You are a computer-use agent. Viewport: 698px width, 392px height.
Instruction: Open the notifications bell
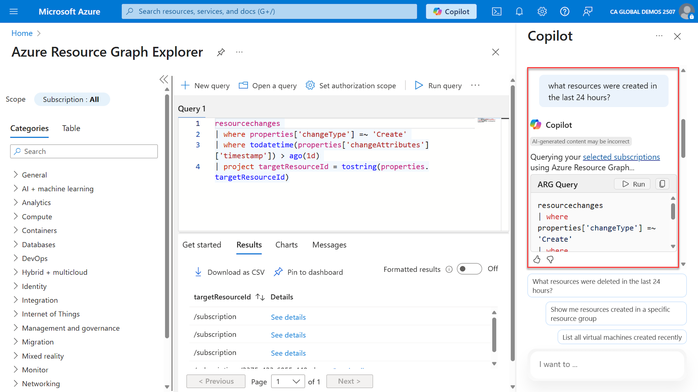pyautogui.click(x=519, y=11)
